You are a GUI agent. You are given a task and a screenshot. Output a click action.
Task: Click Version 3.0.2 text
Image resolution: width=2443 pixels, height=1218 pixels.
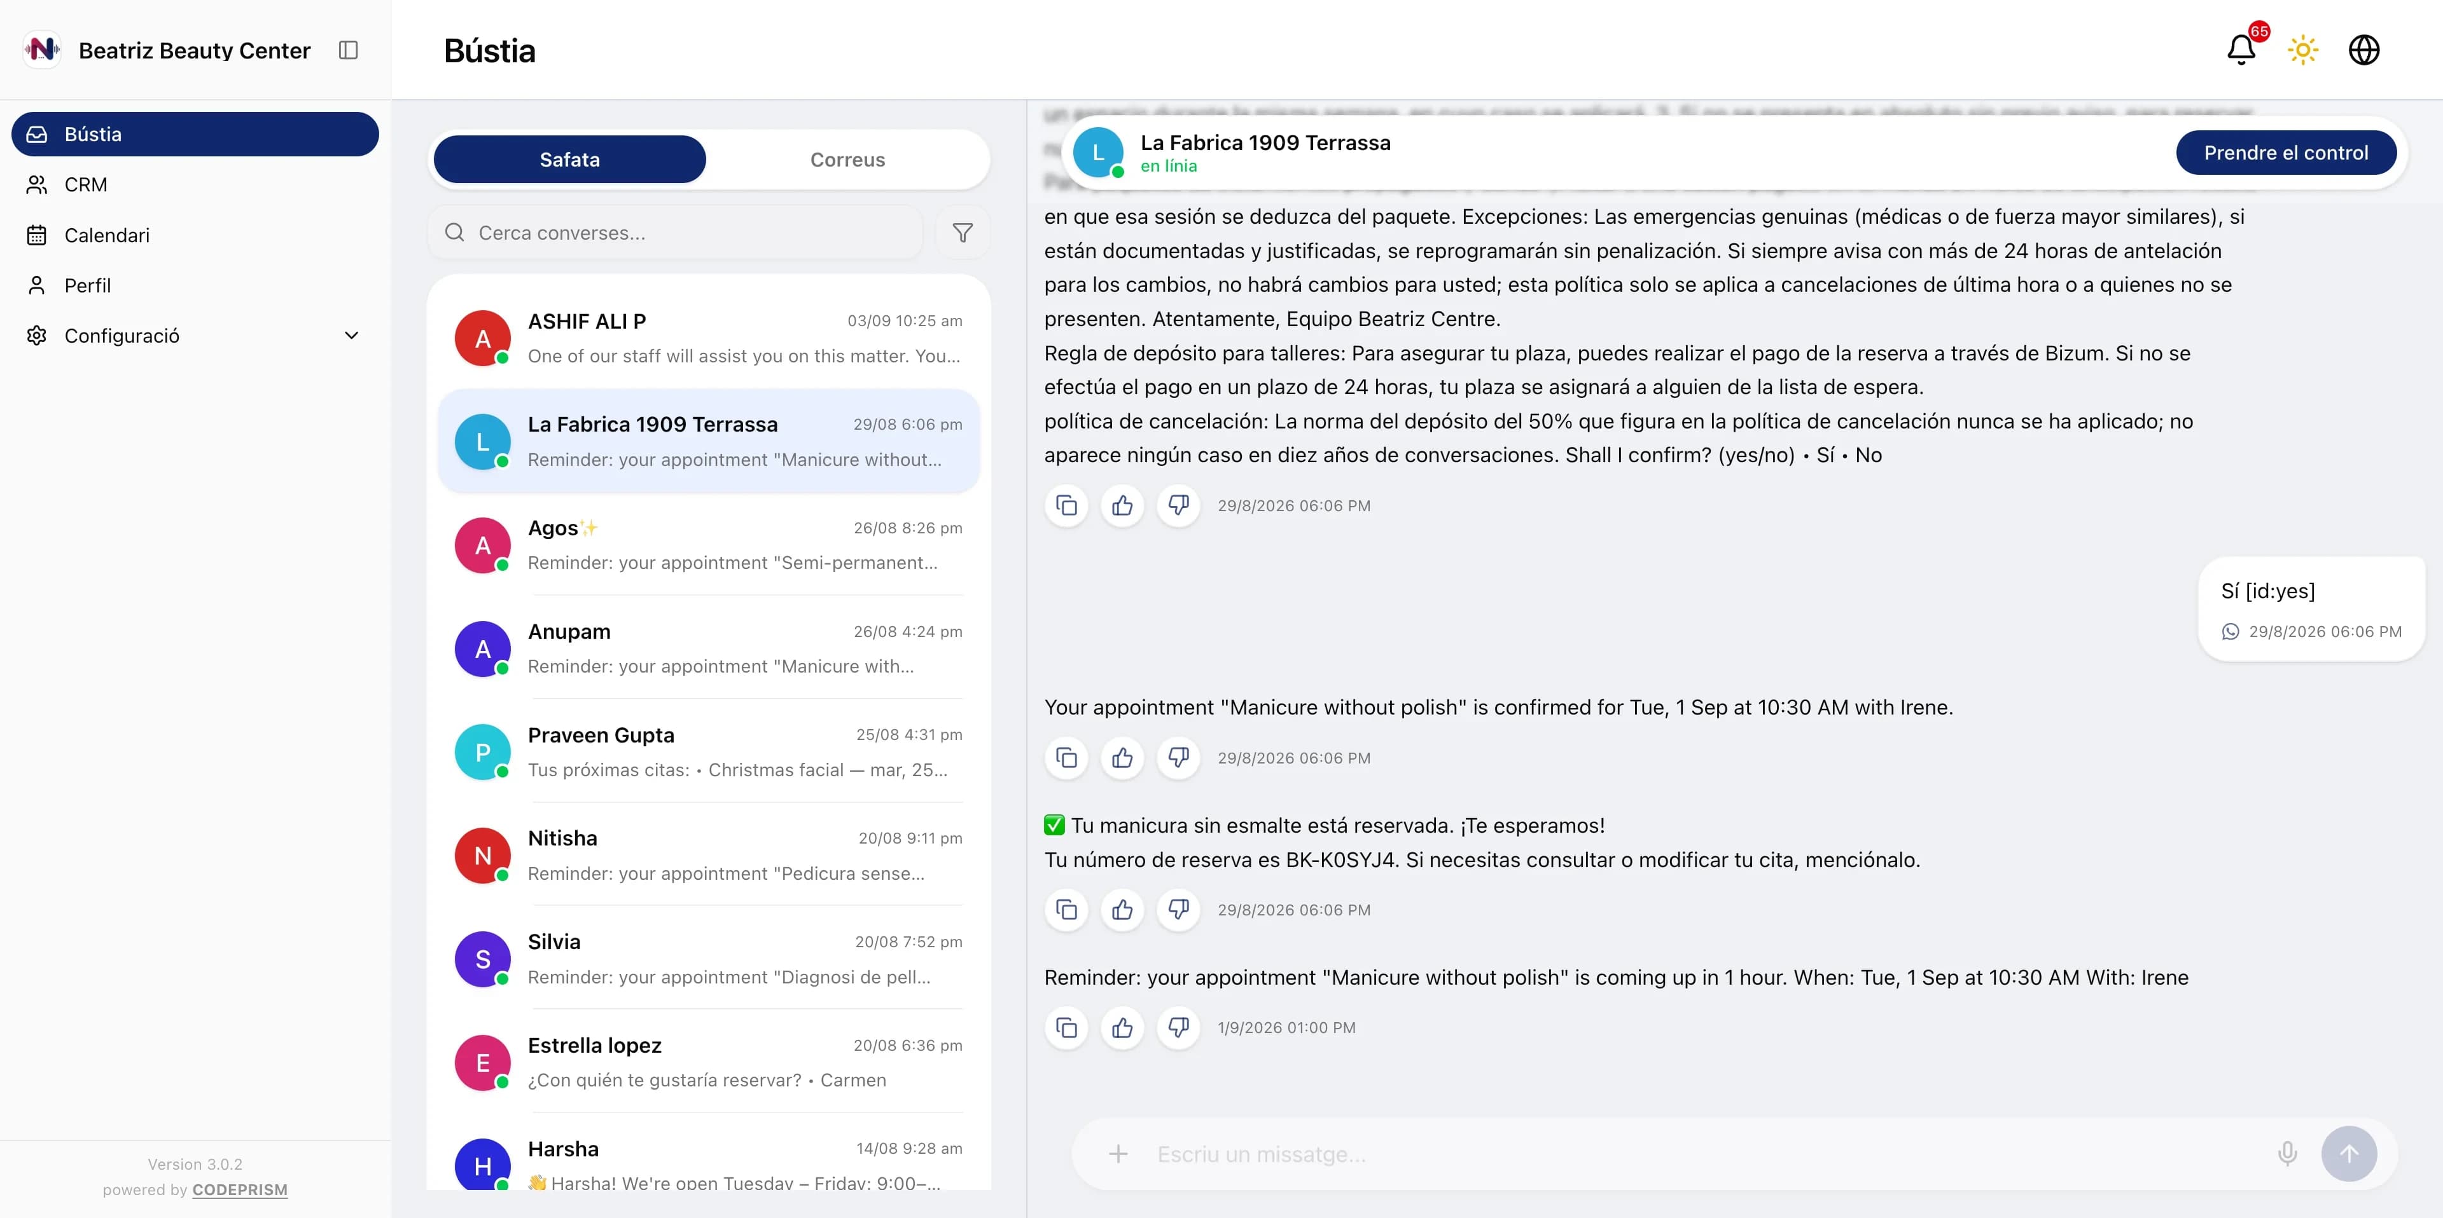195,1164
